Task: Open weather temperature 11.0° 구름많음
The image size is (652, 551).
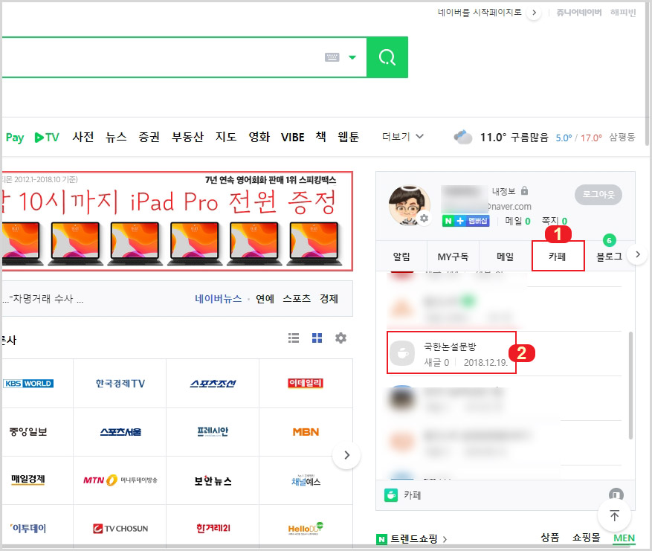Action: [x=514, y=138]
